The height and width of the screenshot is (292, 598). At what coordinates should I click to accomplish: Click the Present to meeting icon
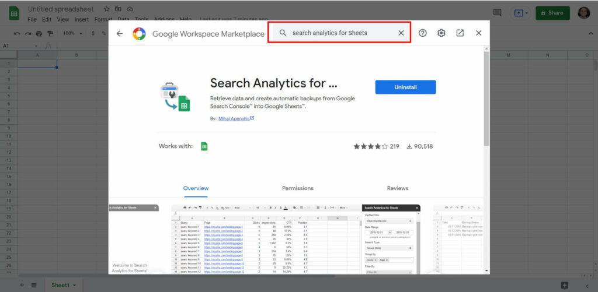519,13
